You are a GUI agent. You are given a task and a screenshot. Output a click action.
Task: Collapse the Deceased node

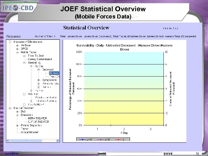(38, 70)
